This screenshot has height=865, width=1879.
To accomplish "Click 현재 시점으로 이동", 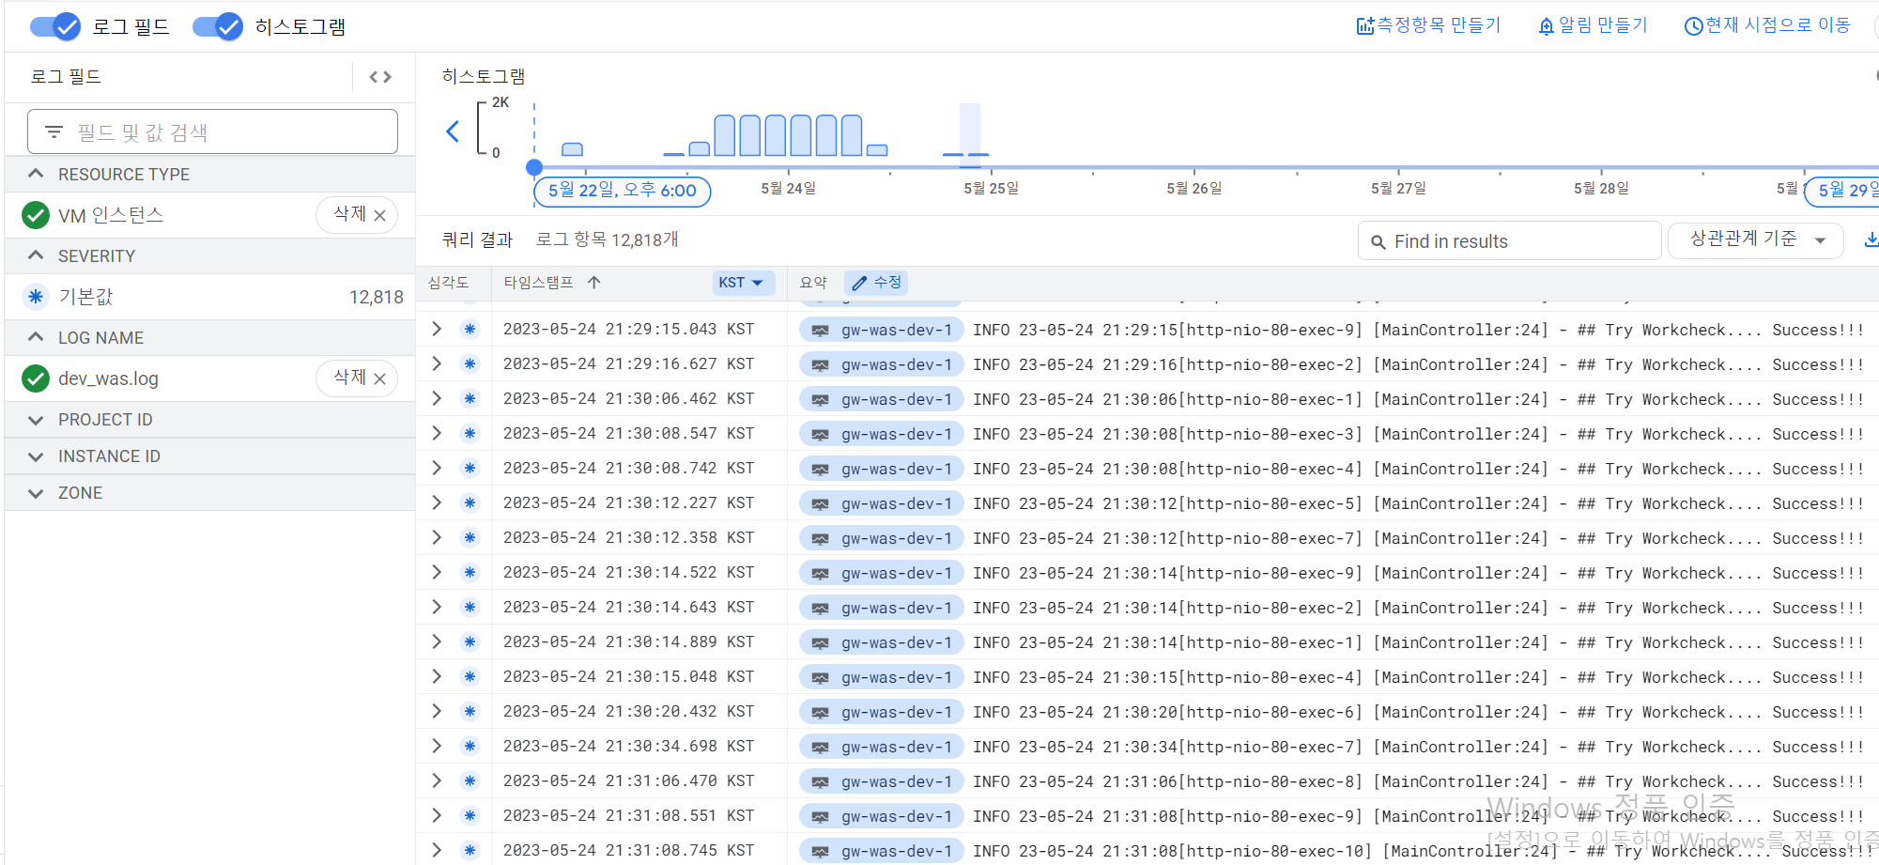I will click(x=1767, y=25).
